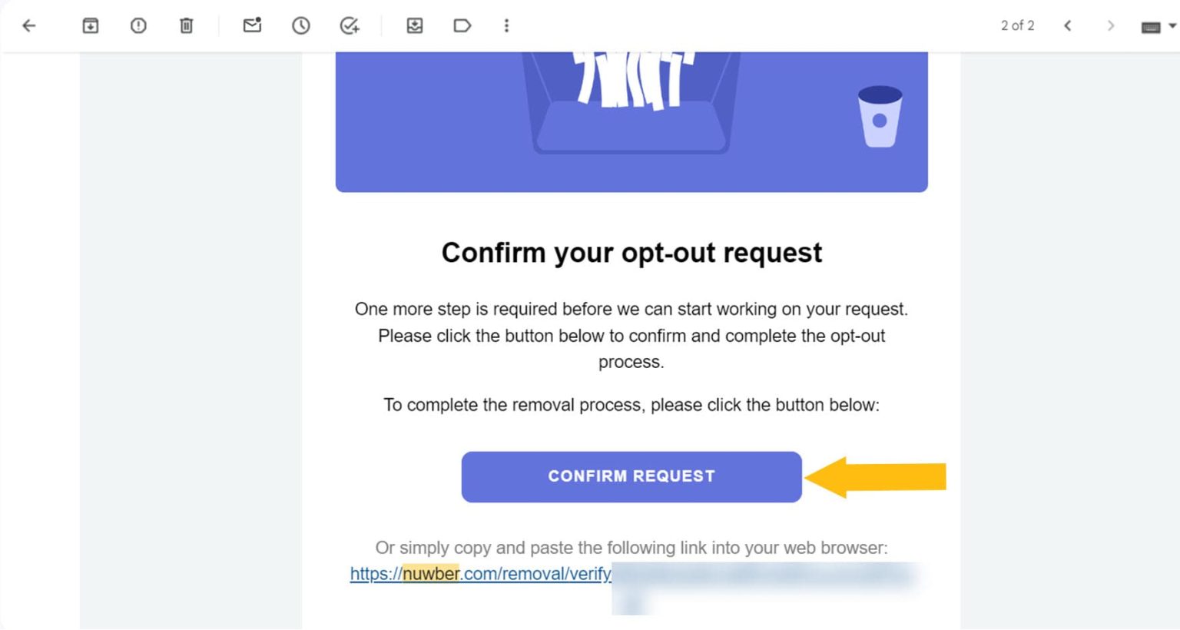Open the more options three-dot menu
This screenshot has width=1180, height=630.
(x=505, y=25)
